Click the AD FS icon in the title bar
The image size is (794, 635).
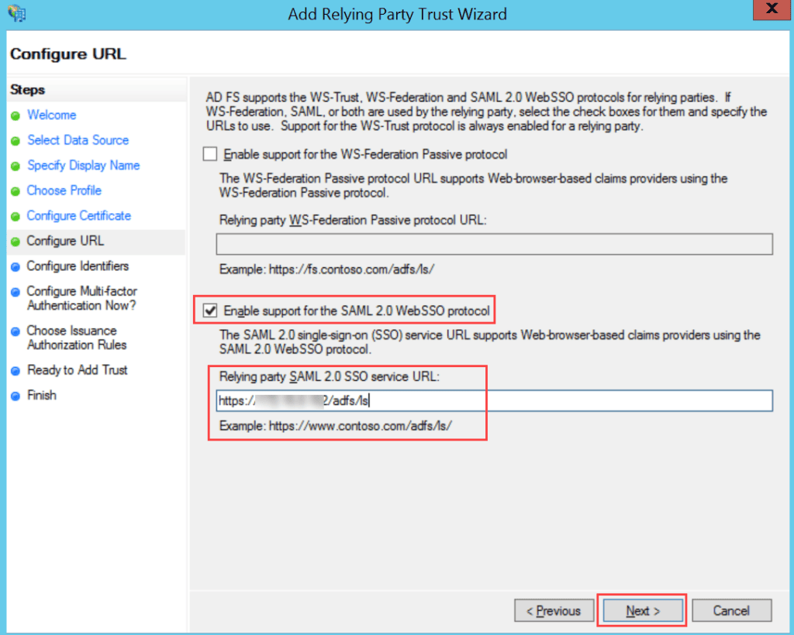click(x=16, y=13)
